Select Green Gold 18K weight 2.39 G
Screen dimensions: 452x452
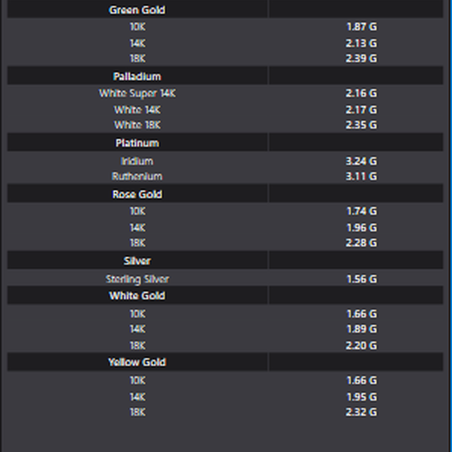pos(361,59)
